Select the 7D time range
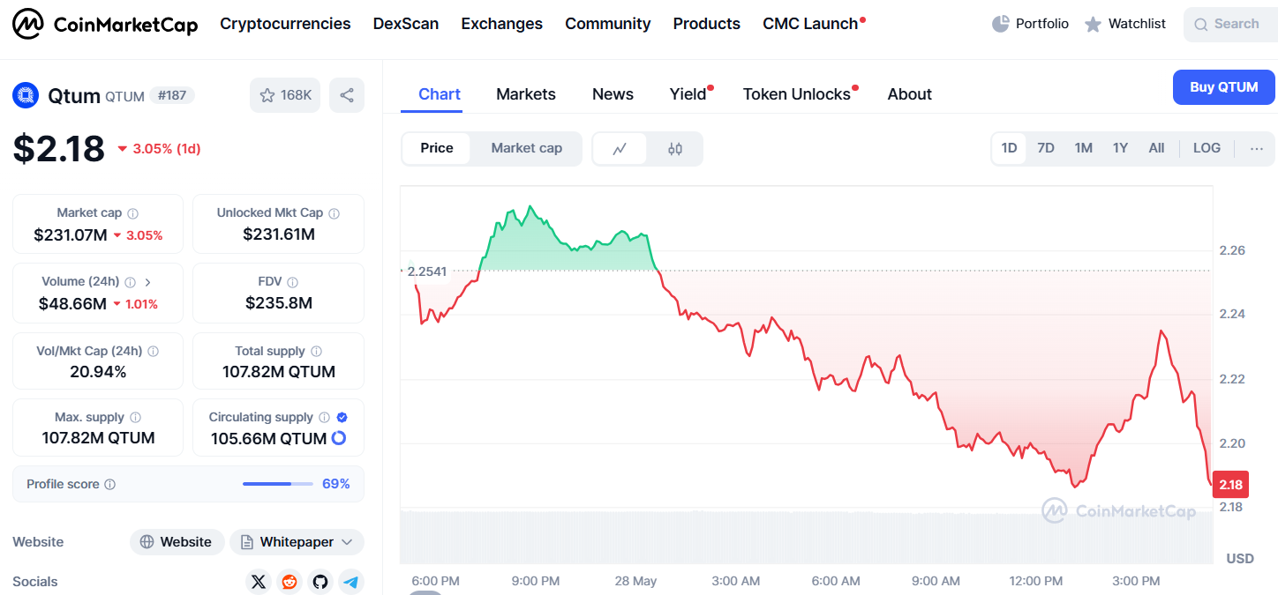 click(1046, 148)
